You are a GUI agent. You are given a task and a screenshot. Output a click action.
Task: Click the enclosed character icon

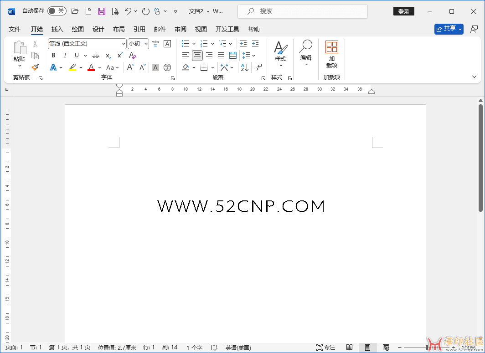pyautogui.click(x=167, y=67)
